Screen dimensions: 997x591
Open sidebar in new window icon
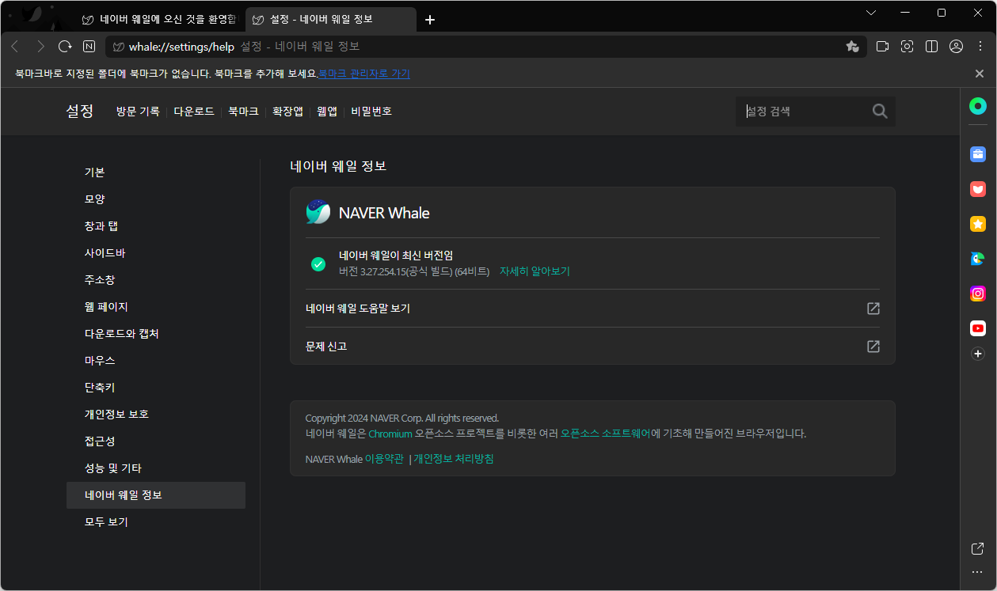click(977, 549)
